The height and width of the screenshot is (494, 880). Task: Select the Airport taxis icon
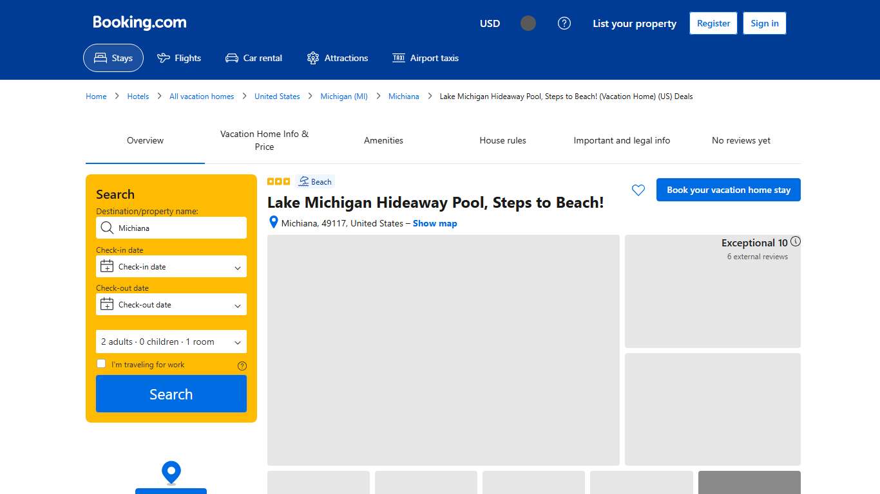click(398, 58)
